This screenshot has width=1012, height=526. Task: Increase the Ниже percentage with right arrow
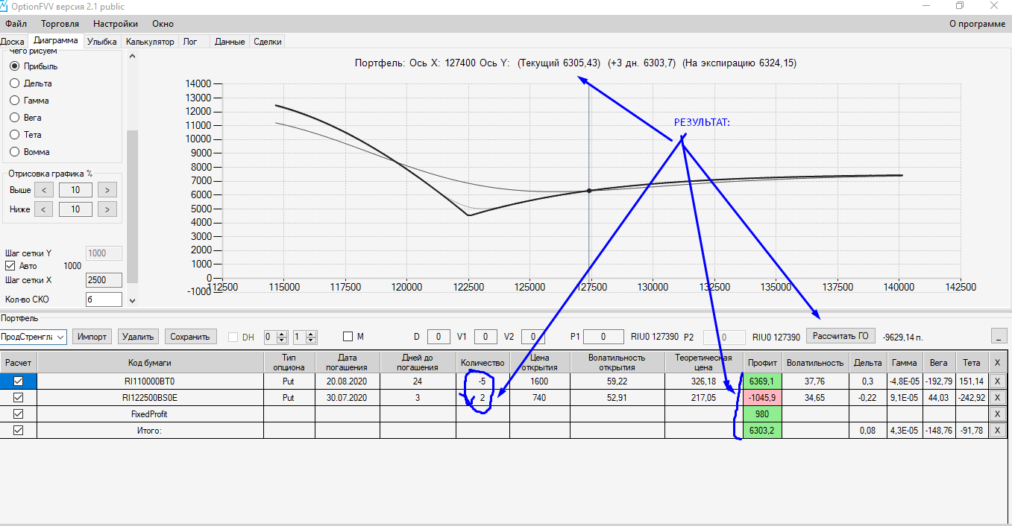[x=107, y=209]
